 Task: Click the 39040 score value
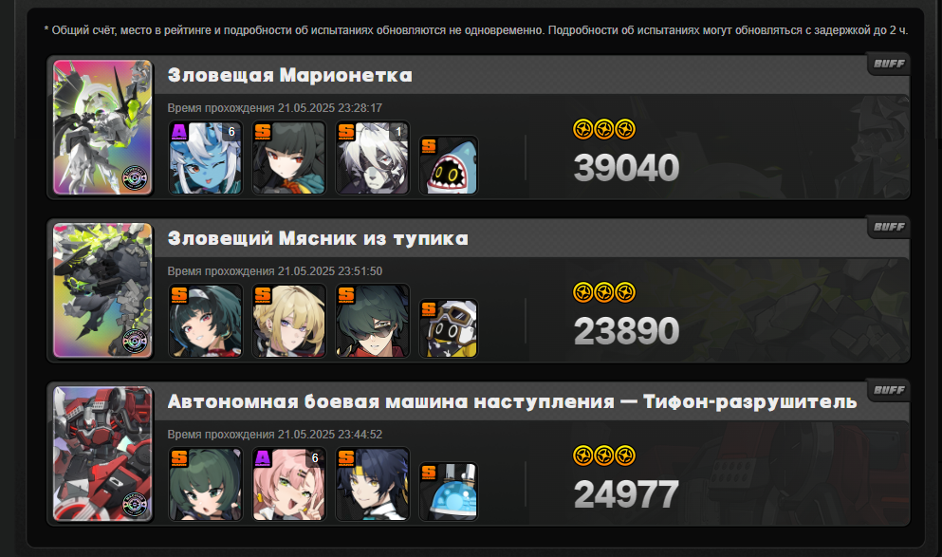626,168
